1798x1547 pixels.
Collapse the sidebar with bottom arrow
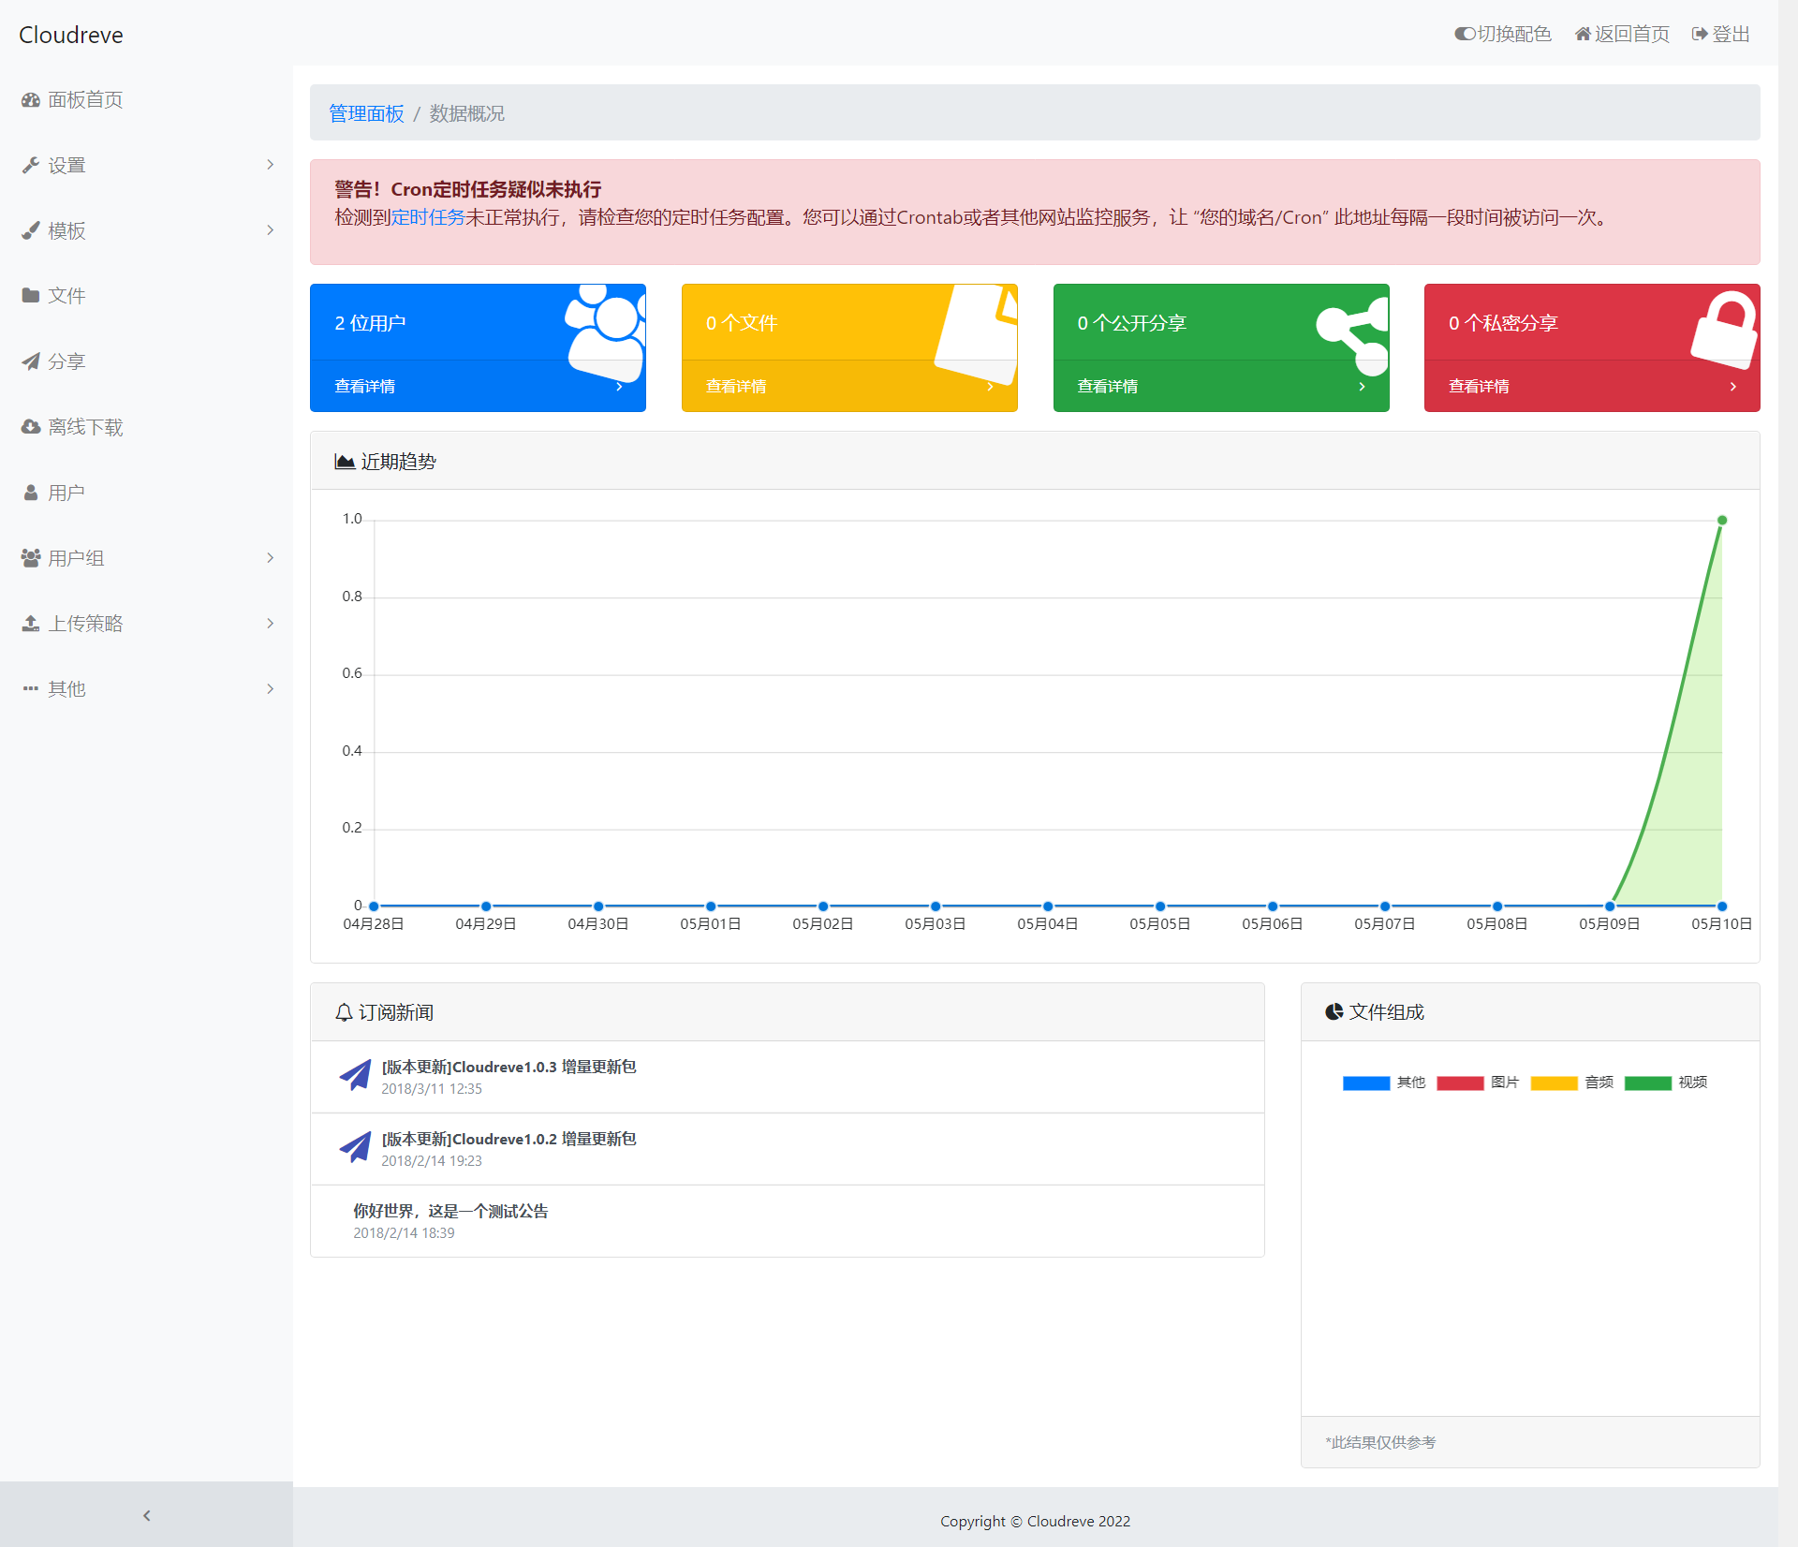[x=146, y=1515]
